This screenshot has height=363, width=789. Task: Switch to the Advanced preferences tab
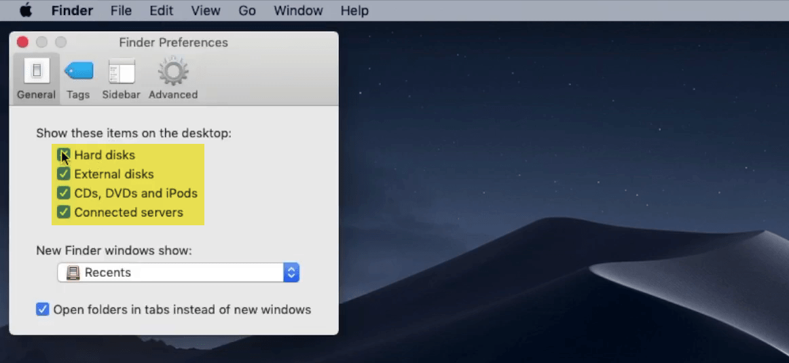click(x=173, y=79)
